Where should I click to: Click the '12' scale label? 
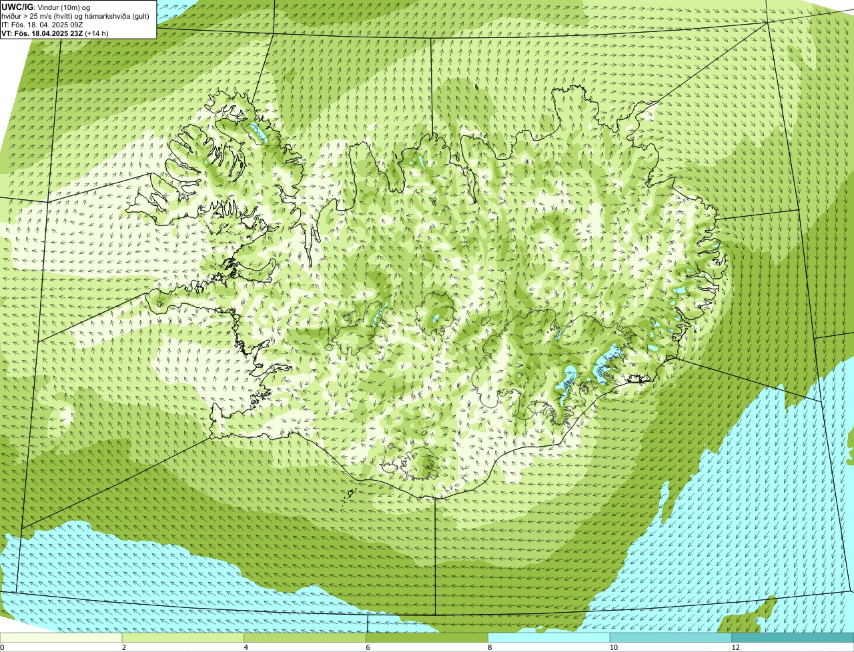pyautogui.click(x=735, y=647)
